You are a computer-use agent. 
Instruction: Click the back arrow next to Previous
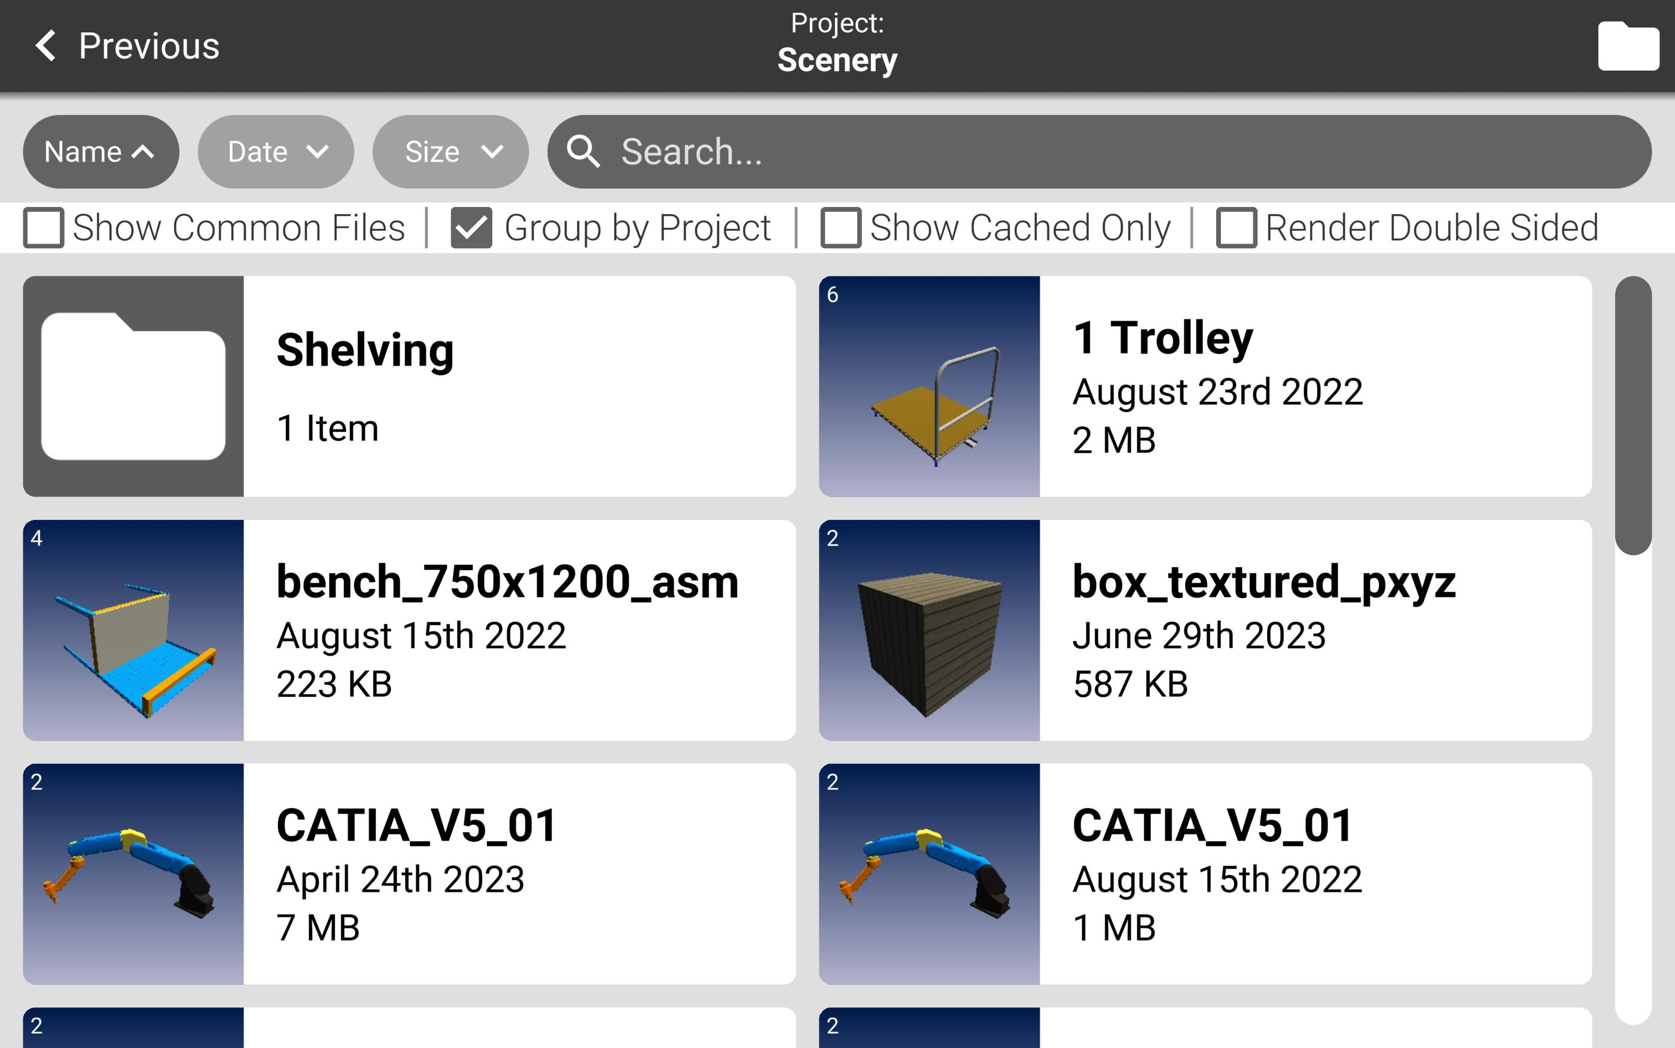pyautogui.click(x=45, y=45)
